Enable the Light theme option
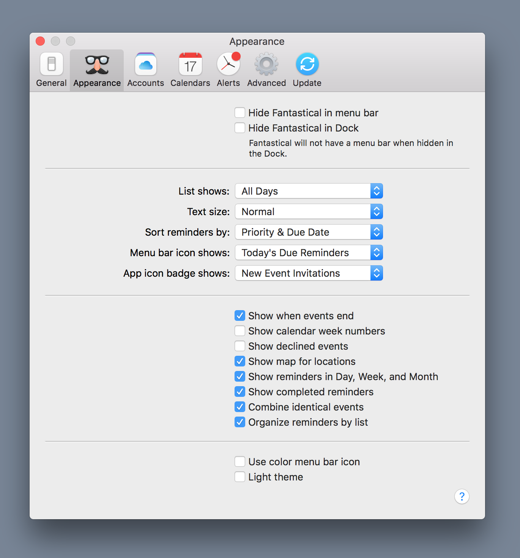Image resolution: width=520 pixels, height=558 pixels. (x=240, y=477)
